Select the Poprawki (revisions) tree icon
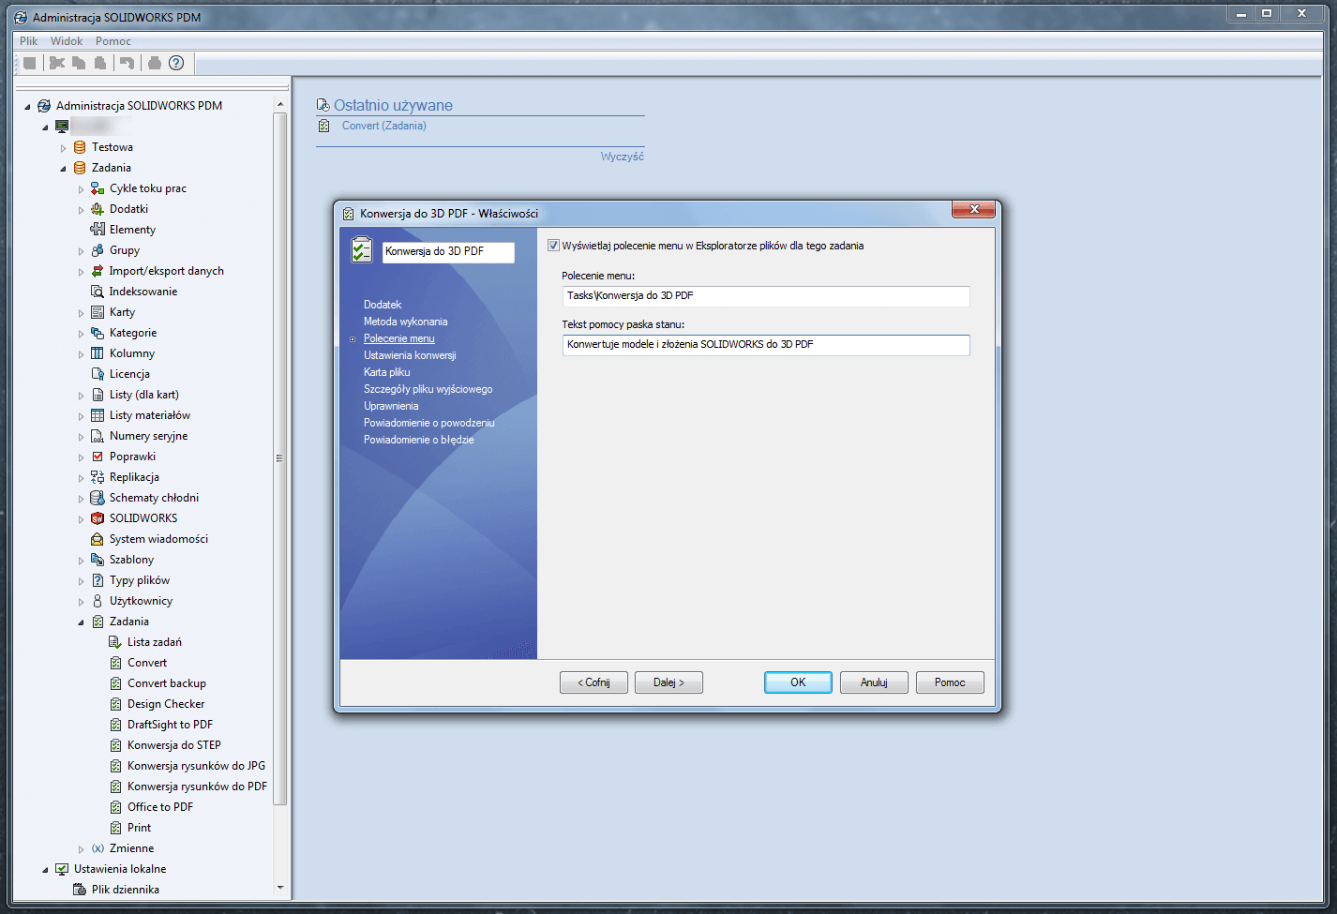The height and width of the screenshot is (914, 1337). 97,456
